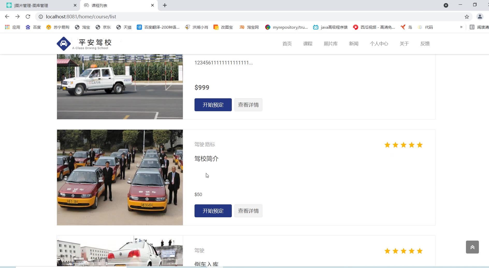Bookmark this page with the star icon

click(467, 17)
